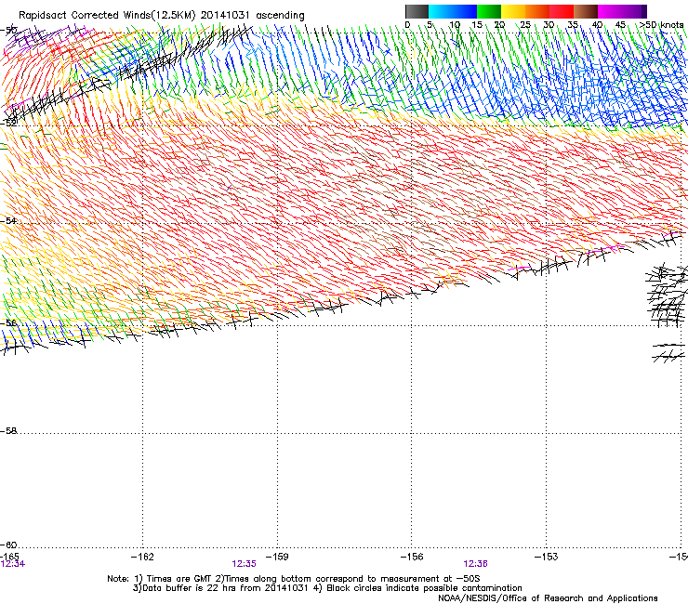The image size is (688, 604).
Task: Click the cyan-blue 5-15 knots legend segment
Action: pos(453,11)
